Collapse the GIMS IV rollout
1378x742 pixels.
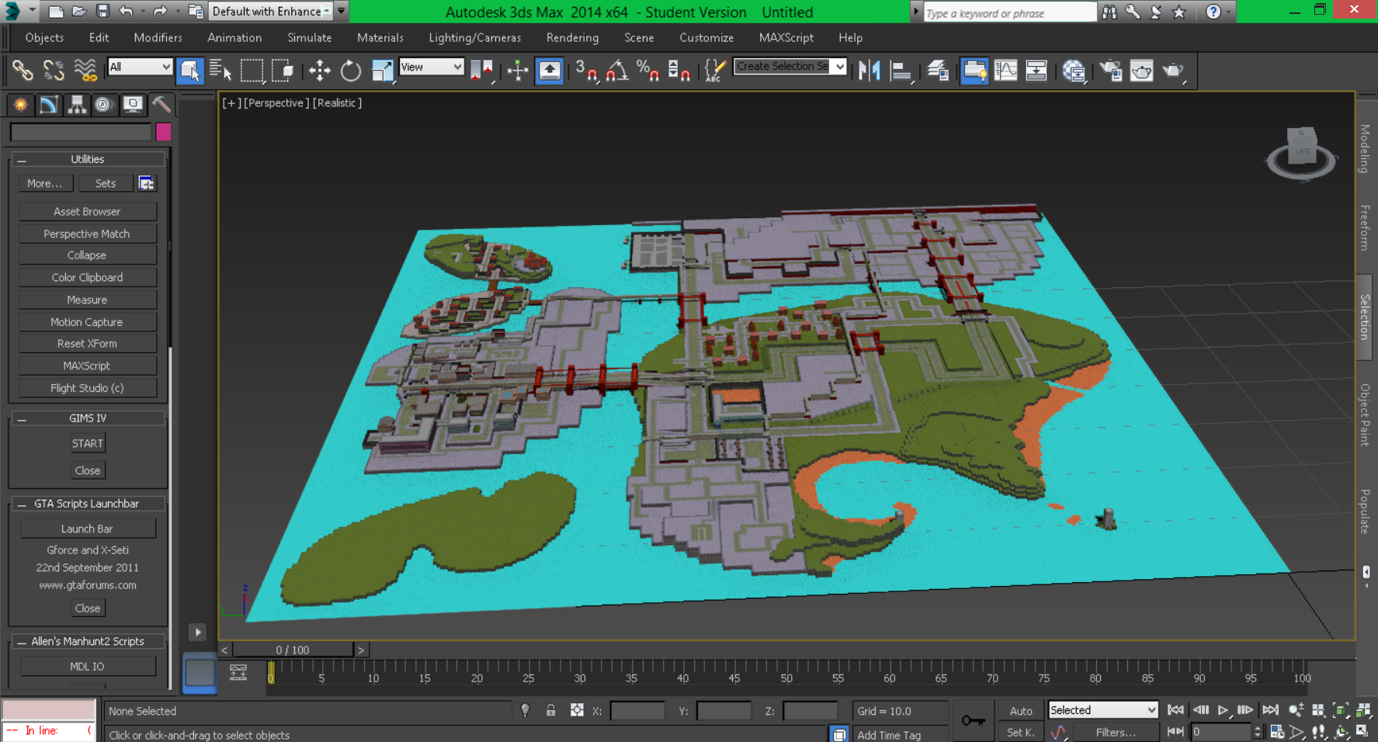88,418
